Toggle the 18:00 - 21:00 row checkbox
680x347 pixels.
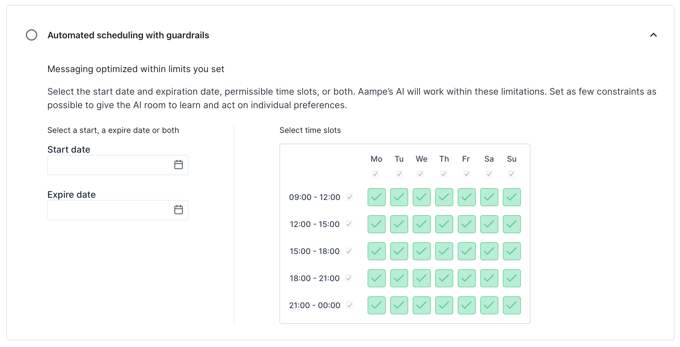tap(349, 278)
